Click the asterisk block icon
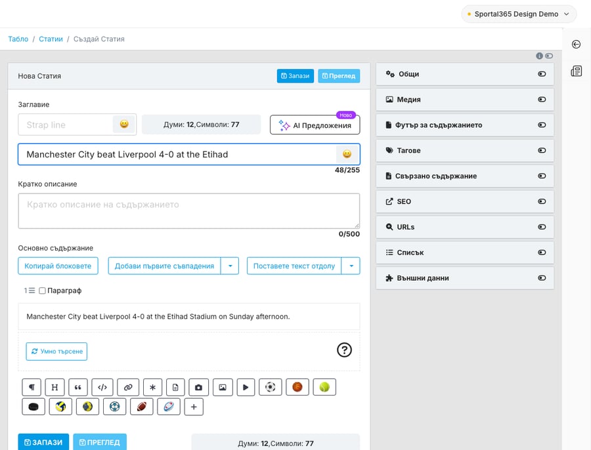The image size is (591, 450). pyautogui.click(x=152, y=387)
